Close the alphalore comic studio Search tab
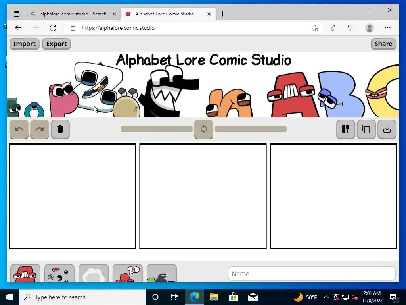This screenshot has height=305, width=406. click(x=114, y=14)
